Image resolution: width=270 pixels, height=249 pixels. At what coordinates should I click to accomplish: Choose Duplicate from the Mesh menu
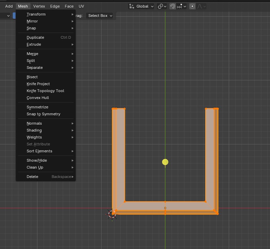point(46,37)
